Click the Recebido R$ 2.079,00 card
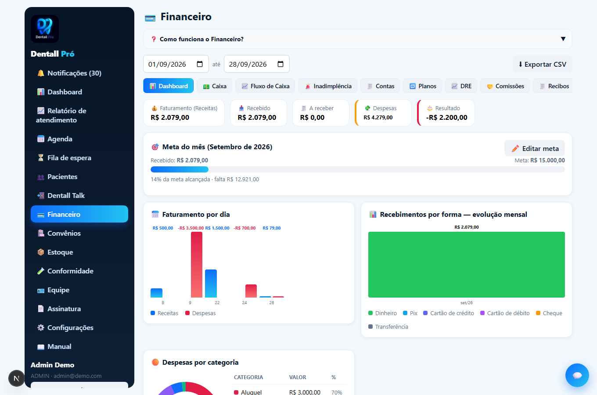Screen dimensions: 597x395 259,113
